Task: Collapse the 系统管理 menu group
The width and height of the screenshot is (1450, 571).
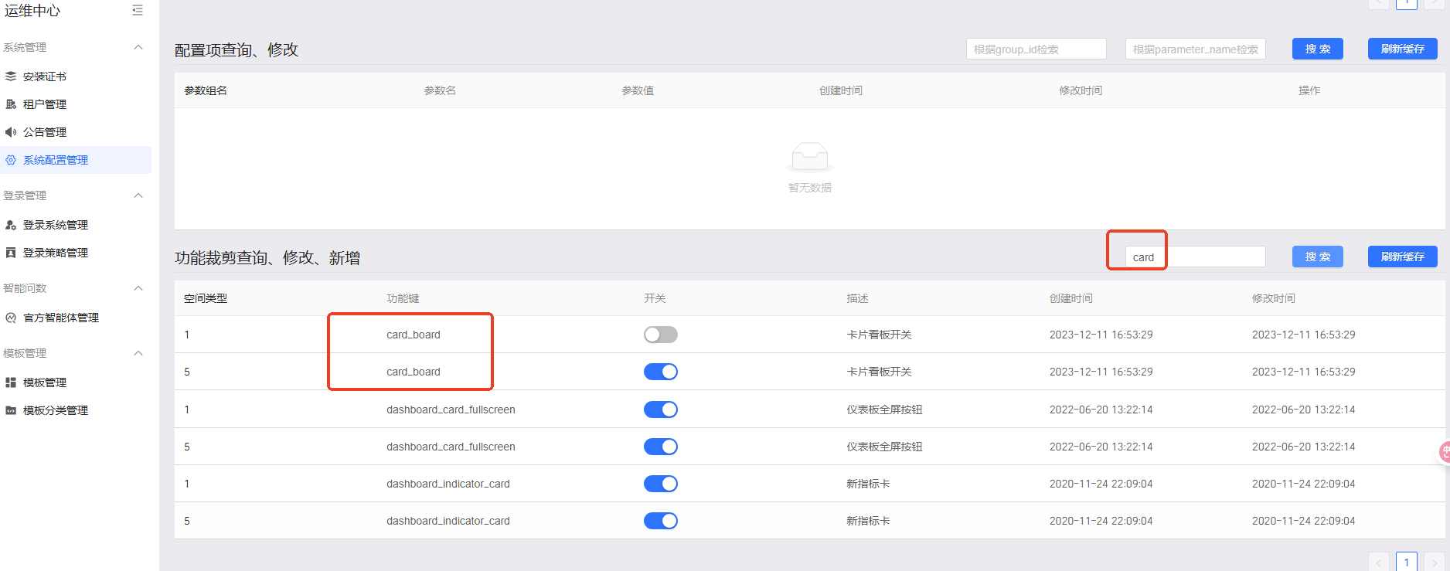Action: (138, 47)
